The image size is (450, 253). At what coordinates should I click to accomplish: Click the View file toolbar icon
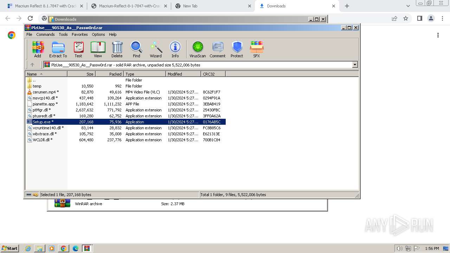click(x=98, y=49)
